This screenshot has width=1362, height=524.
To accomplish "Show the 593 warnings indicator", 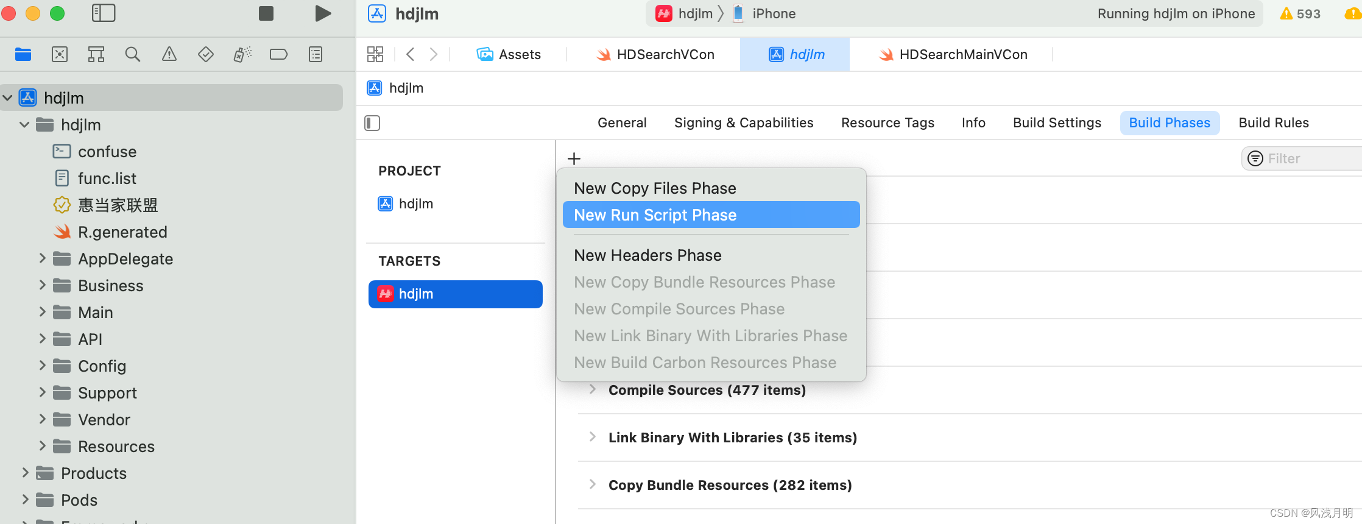I will pyautogui.click(x=1300, y=13).
